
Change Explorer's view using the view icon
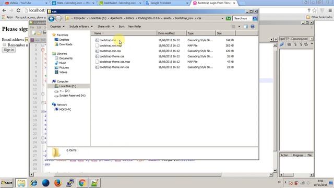[233, 27]
